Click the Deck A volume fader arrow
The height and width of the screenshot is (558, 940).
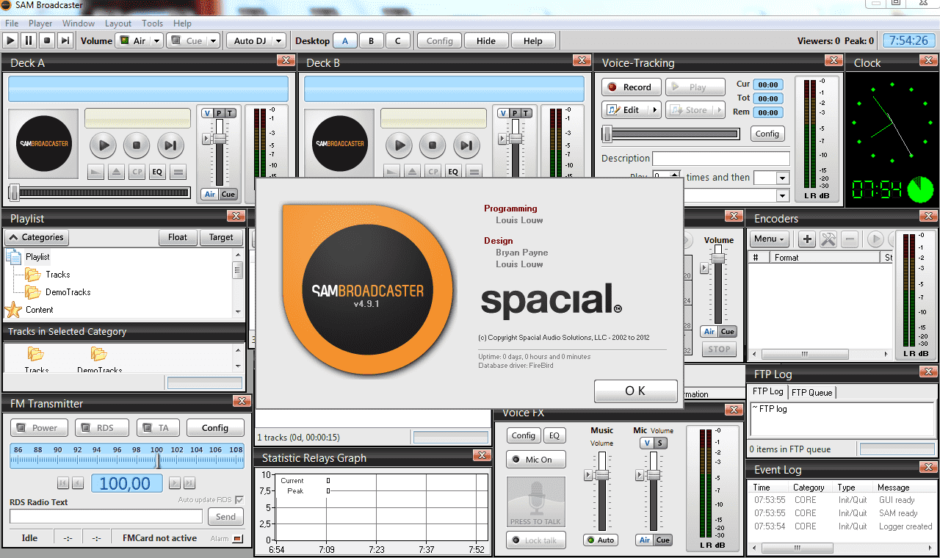[x=207, y=139]
